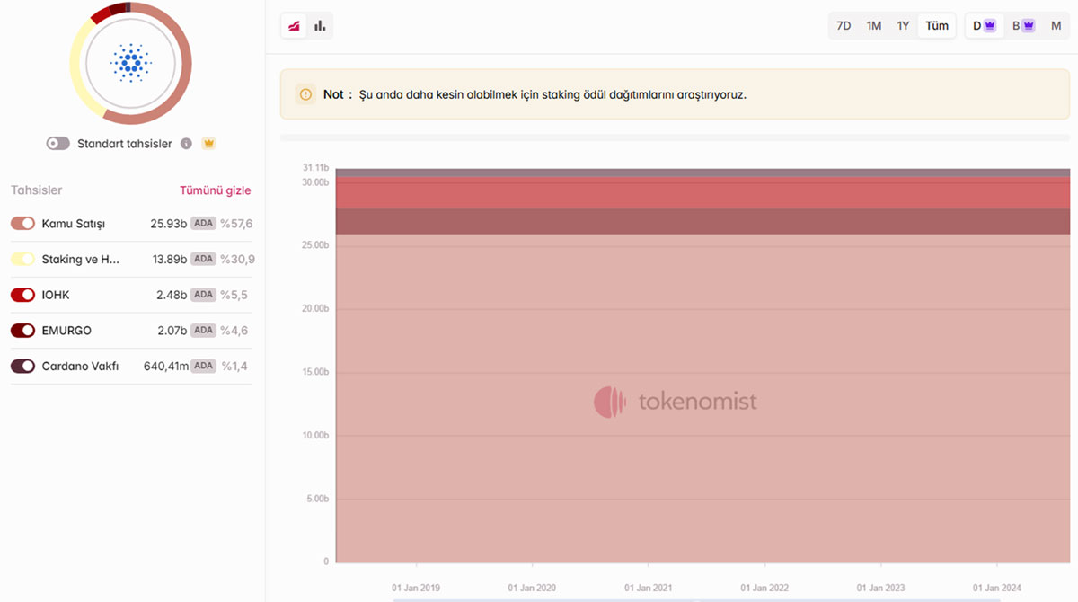This screenshot has height=602, width=1078.
Task: Click the Cardano logo inside the donut chart
Action: click(x=131, y=63)
